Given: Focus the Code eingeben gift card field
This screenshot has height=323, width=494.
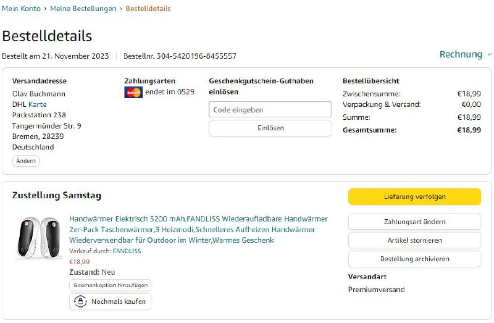Looking at the screenshot, I should [x=270, y=109].
